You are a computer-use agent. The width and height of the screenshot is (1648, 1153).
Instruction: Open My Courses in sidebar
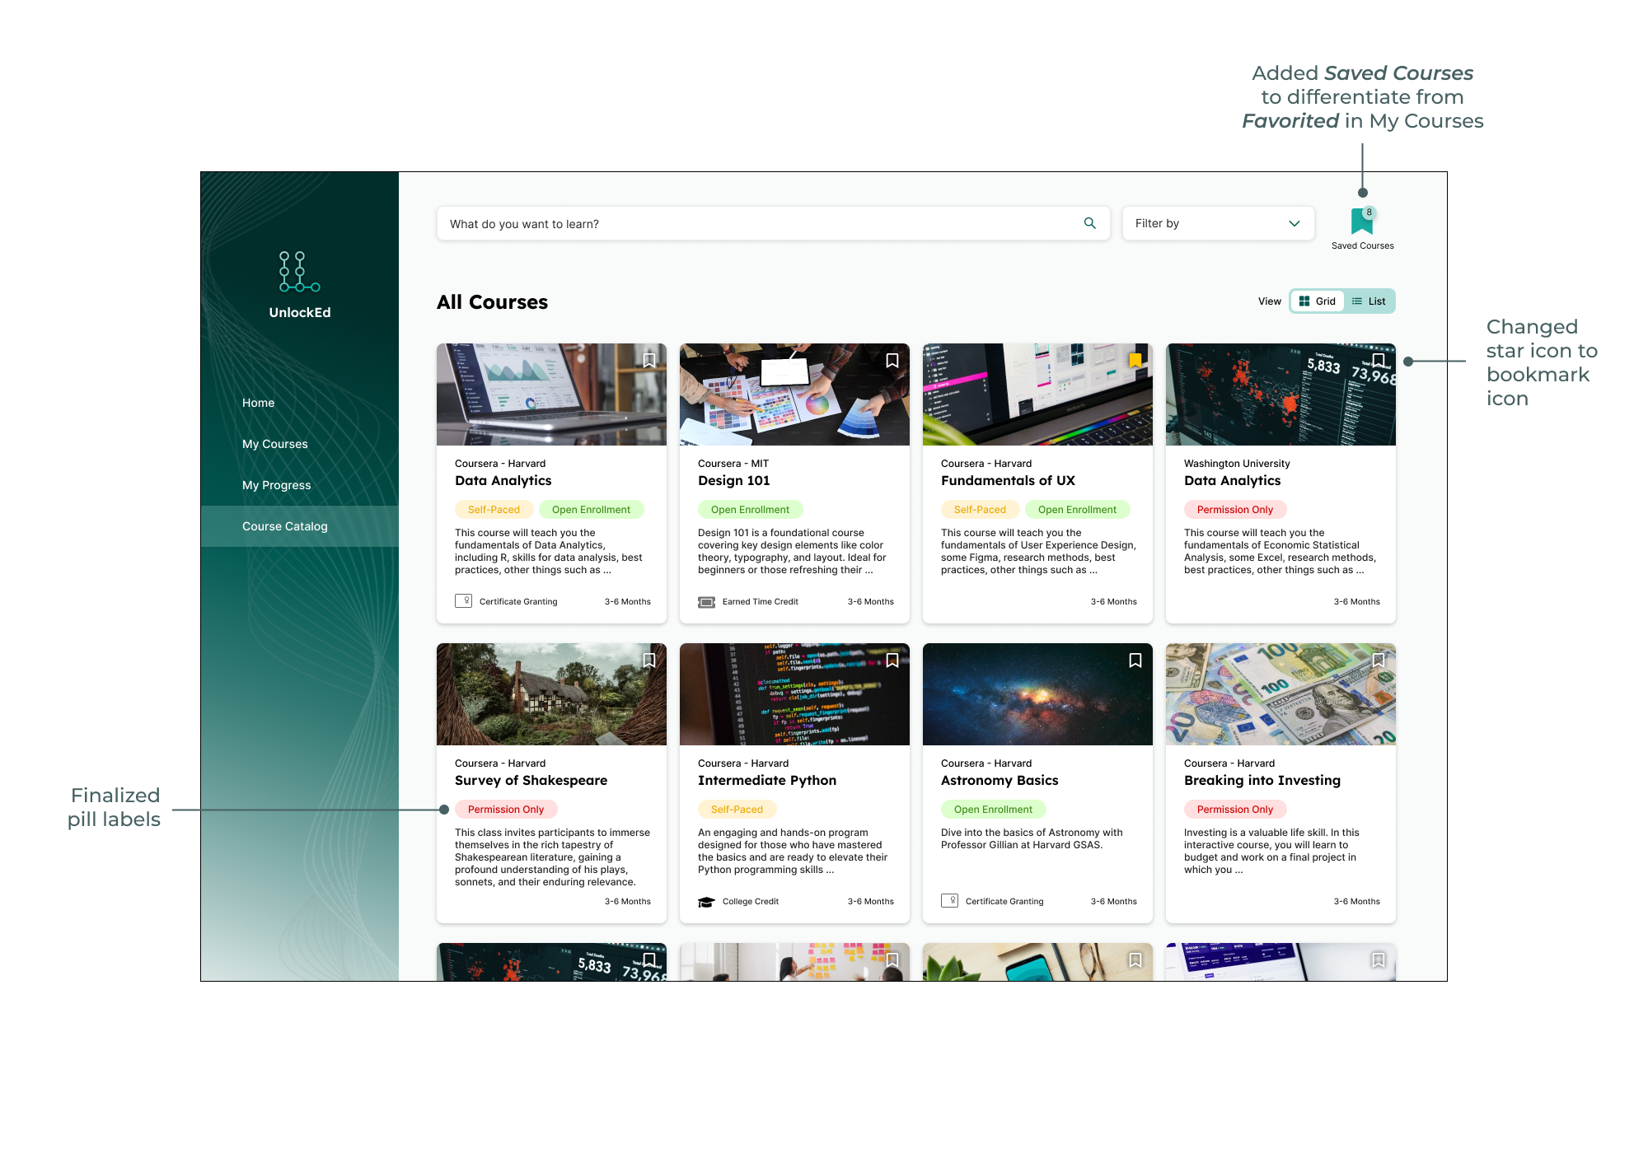(x=274, y=444)
